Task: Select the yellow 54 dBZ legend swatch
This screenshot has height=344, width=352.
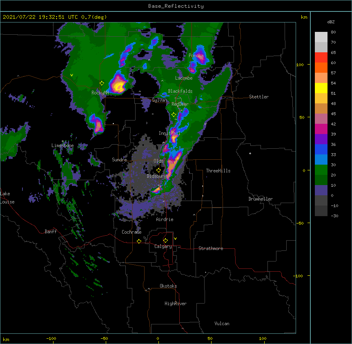Action: (321, 88)
